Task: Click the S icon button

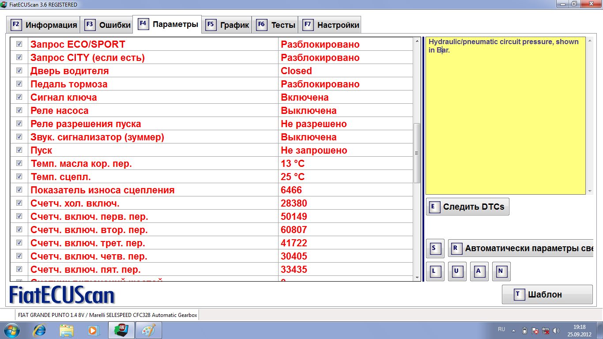Action: tap(435, 249)
